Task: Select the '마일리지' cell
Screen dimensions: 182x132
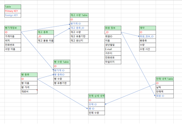Action: point(113,62)
